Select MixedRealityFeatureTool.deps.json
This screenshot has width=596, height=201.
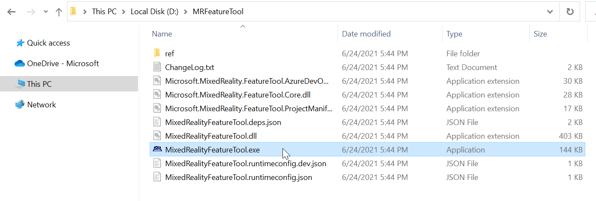(x=223, y=122)
